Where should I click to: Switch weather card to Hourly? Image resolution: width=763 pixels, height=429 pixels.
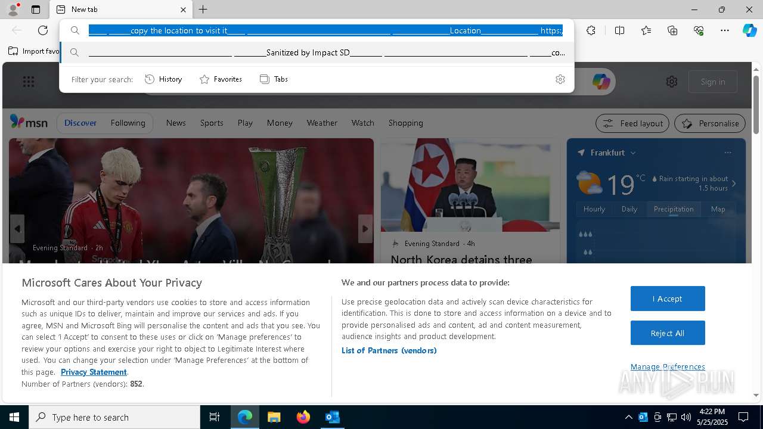[x=594, y=209]
